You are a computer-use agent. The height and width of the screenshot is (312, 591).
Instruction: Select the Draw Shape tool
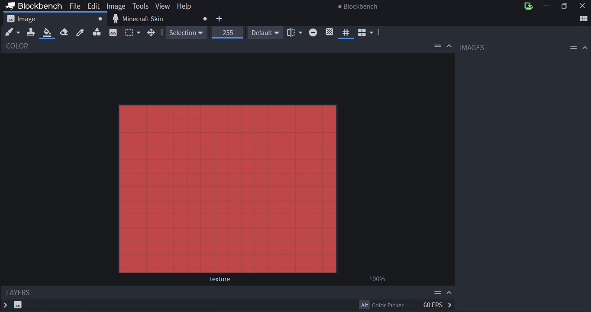96,32
